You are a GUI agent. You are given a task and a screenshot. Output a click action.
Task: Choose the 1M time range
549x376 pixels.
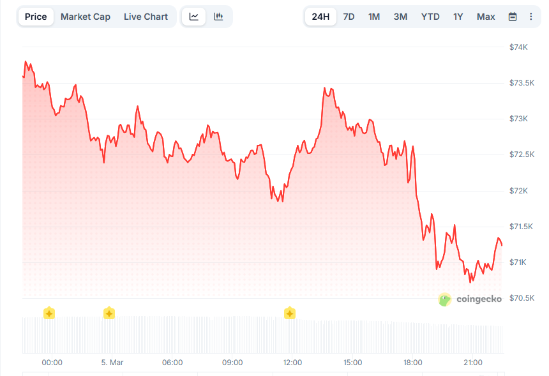tap(374, 17)
